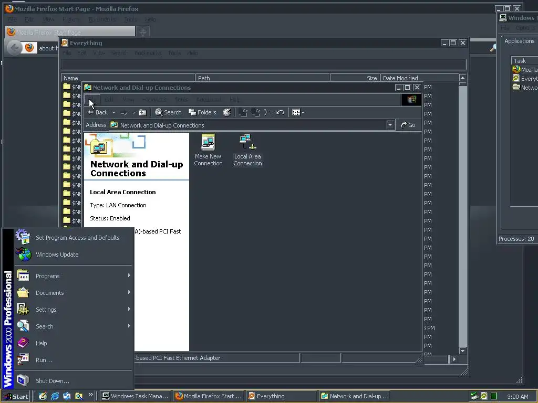Switch to Applications tab in Task Manager
This screenshot has height=403, width=538.
(519, 41)
